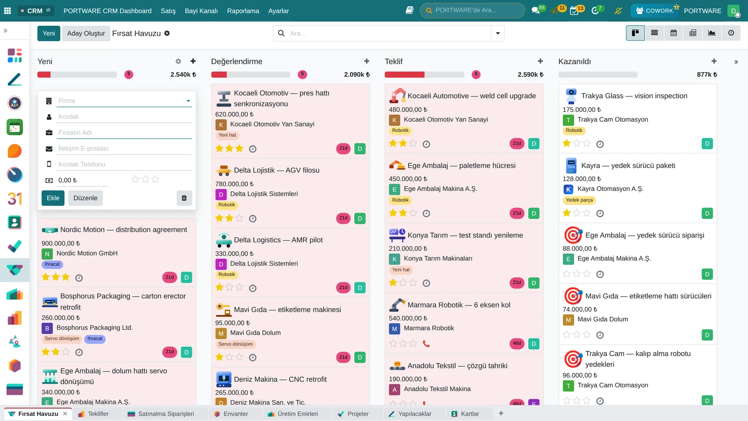
Task: Set third star on Trakya Glass card
Action: tap(587, 143)
